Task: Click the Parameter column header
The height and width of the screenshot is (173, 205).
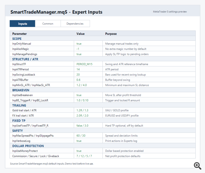Action: pyautogui.click(x=19, y=34)
